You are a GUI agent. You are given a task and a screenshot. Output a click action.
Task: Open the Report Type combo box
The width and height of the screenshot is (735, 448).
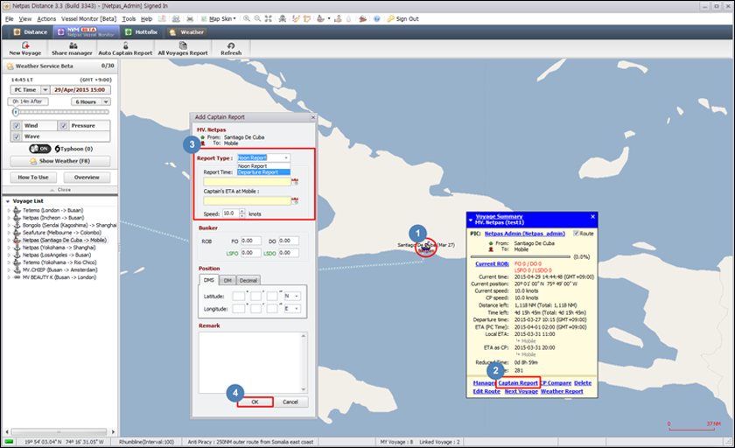263,157
